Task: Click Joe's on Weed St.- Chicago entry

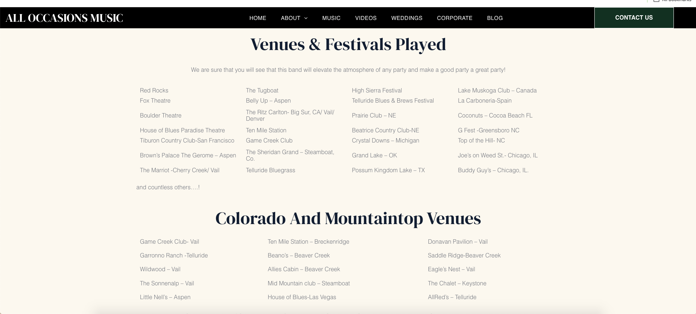Action: 498,155
